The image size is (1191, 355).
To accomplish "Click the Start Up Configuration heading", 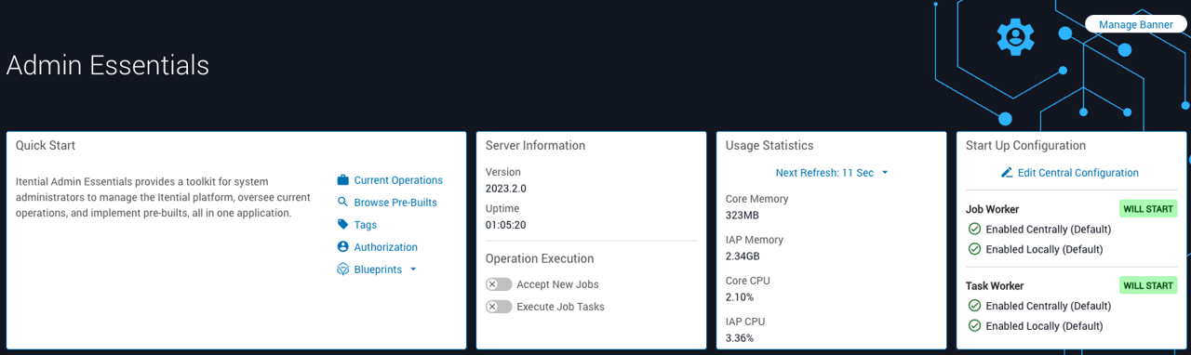I will [1026, 146].
